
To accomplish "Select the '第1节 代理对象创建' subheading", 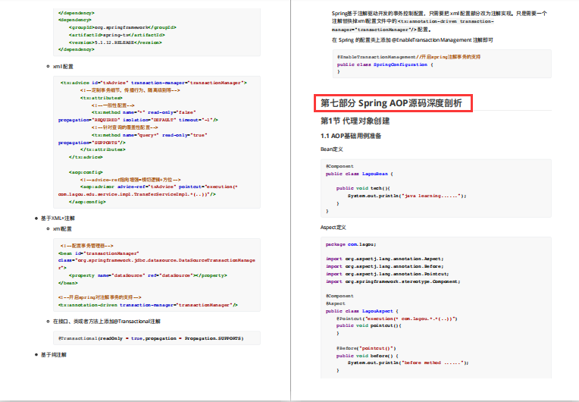I will (x=355, y=121).
